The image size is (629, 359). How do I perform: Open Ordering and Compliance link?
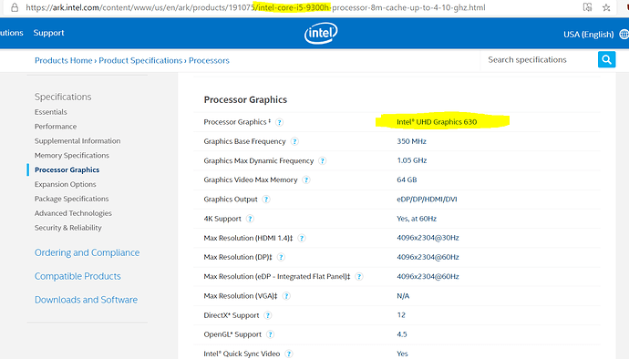coord(87,252)
